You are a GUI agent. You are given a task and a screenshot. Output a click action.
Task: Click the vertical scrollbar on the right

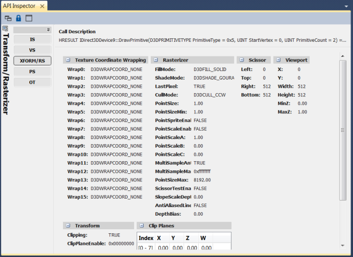(343, 136)
